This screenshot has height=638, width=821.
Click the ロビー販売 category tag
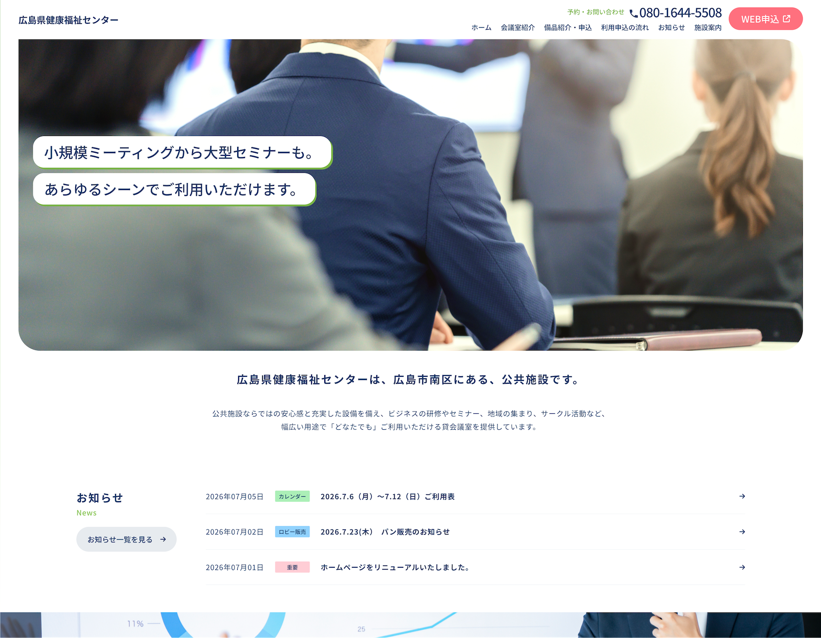(292, 532)
